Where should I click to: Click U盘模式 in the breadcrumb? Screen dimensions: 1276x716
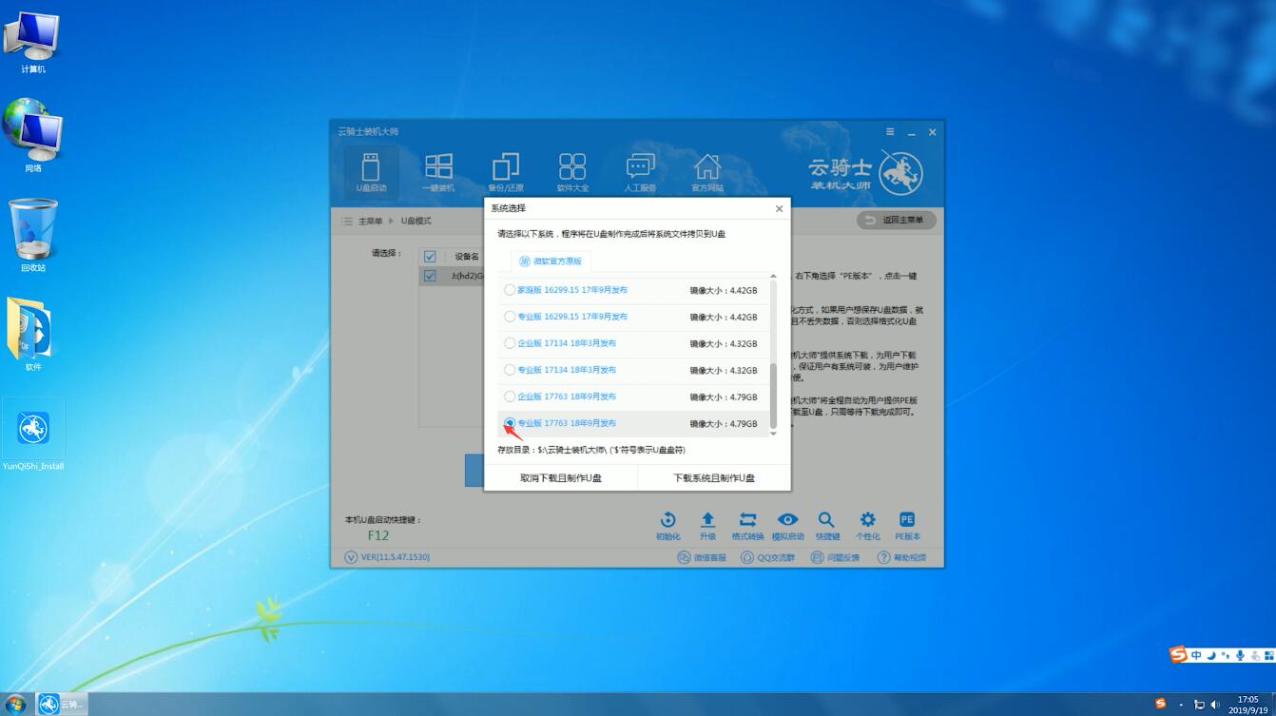tap(416, 221)
